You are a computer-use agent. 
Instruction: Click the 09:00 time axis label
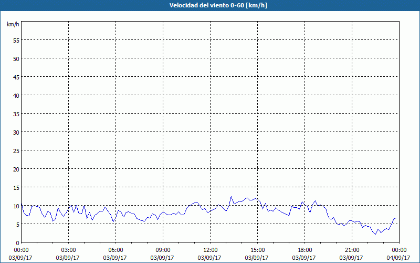pos(163,250)
